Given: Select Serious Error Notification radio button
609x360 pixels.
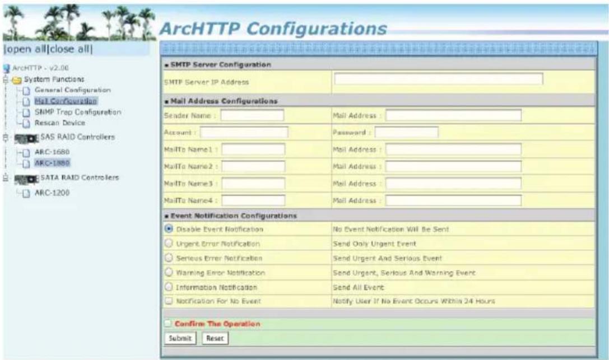Looking at the screenshot, I should coord(169,258).
